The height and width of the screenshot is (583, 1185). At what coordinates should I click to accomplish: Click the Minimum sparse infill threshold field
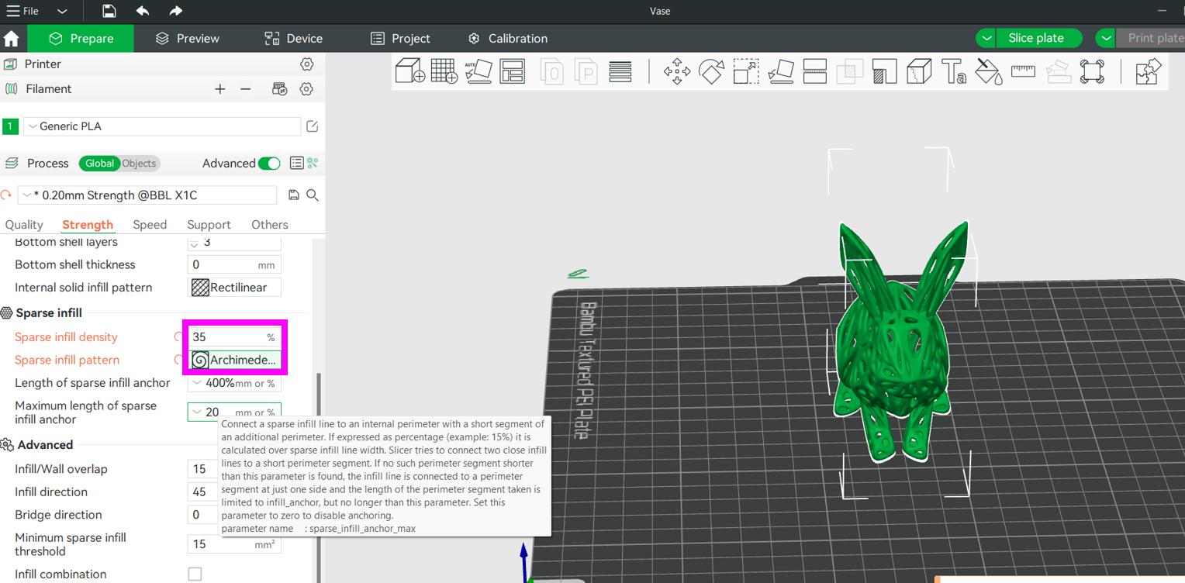[234, 544]
